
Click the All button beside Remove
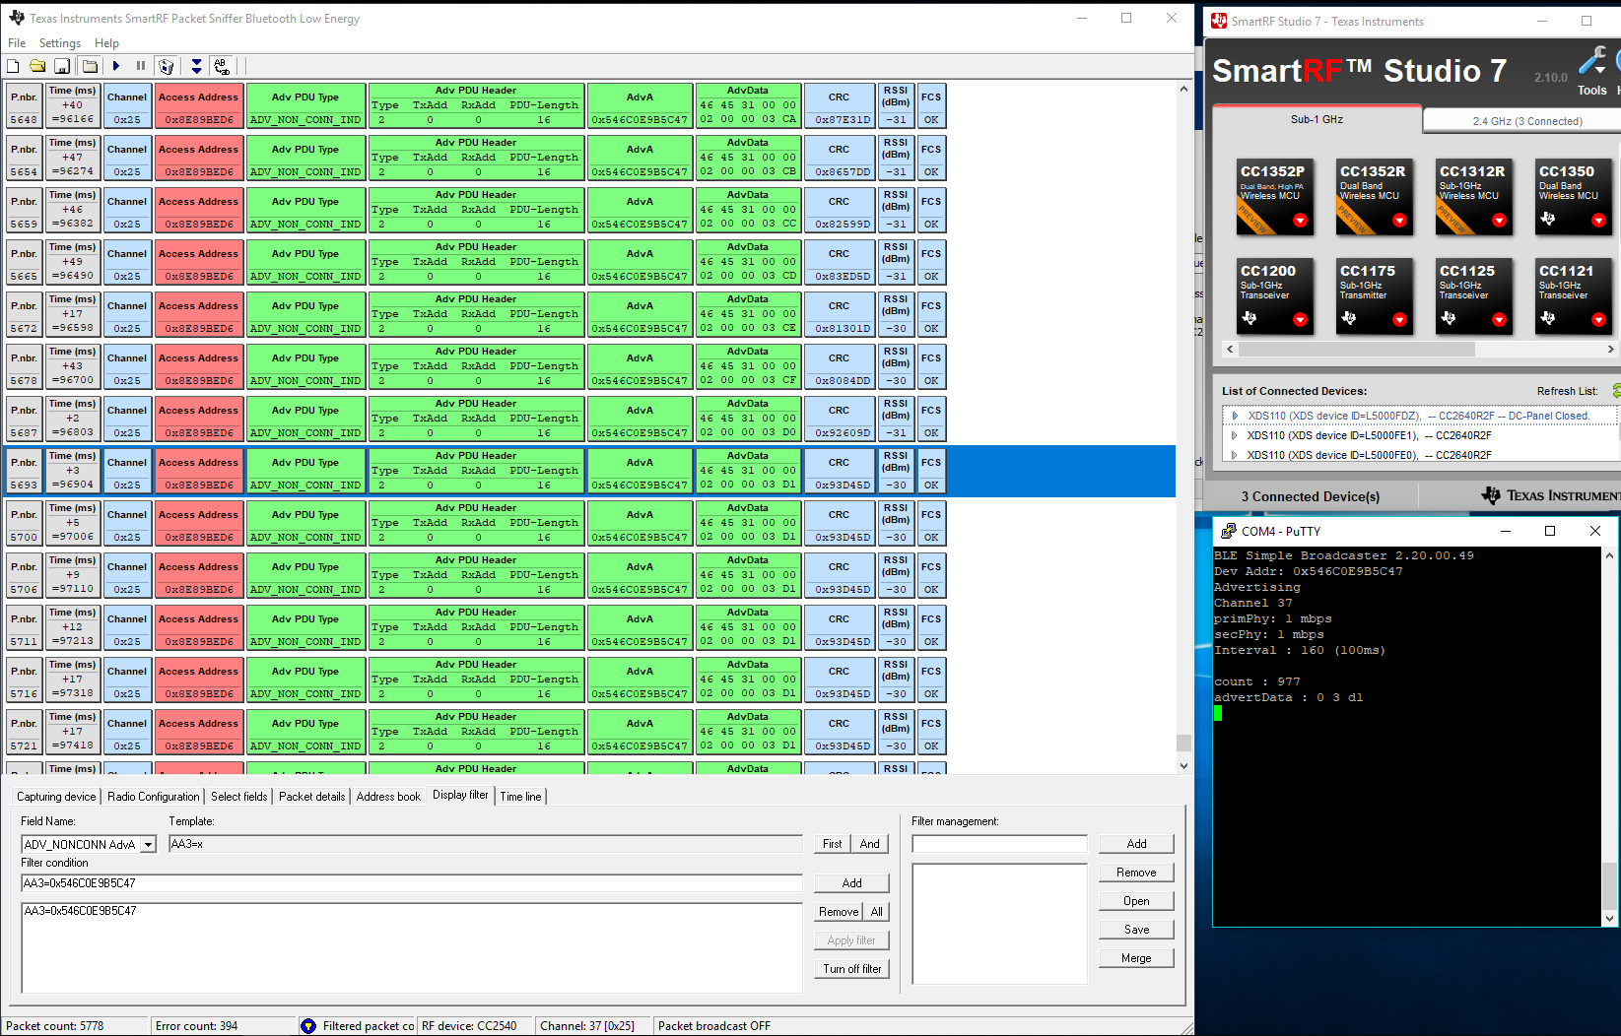pyautogui.click(x=876, y=912)
